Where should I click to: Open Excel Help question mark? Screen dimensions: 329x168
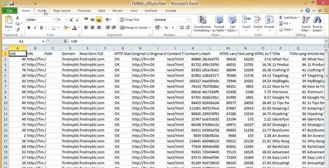(308, 10)
